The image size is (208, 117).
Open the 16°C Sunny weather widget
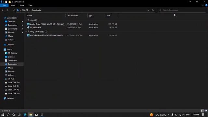(158, 115)
